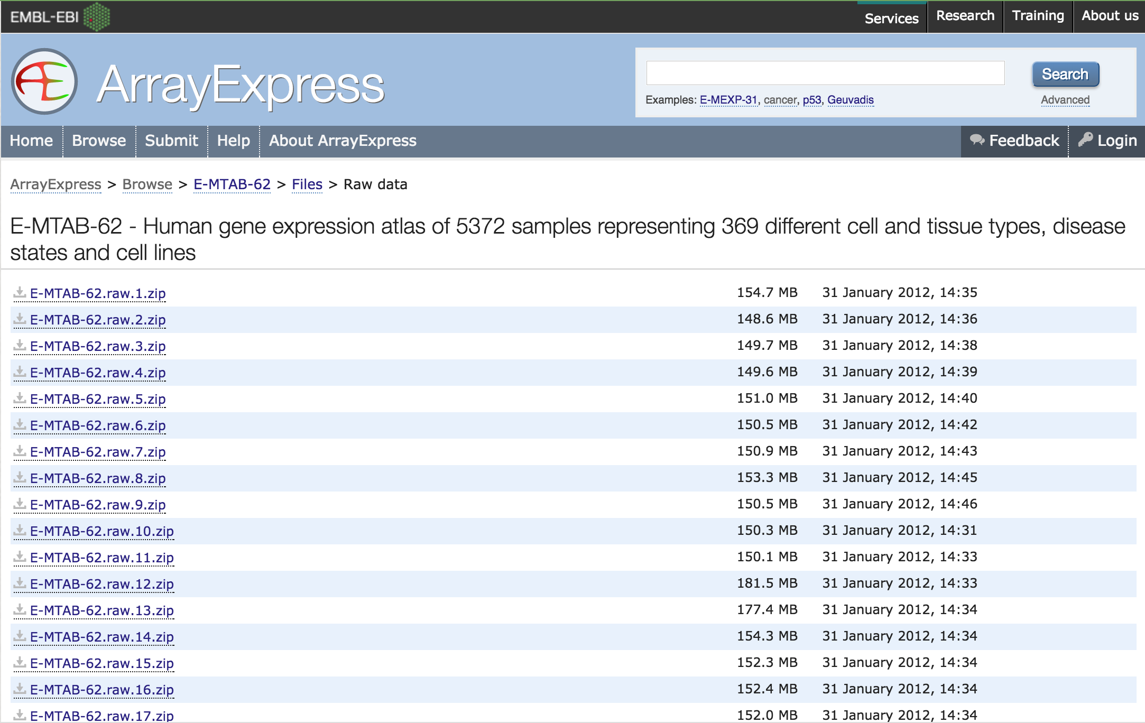
Task: Download file E-MTAB-62.raw.11.zip link
Action: [102, 558]
